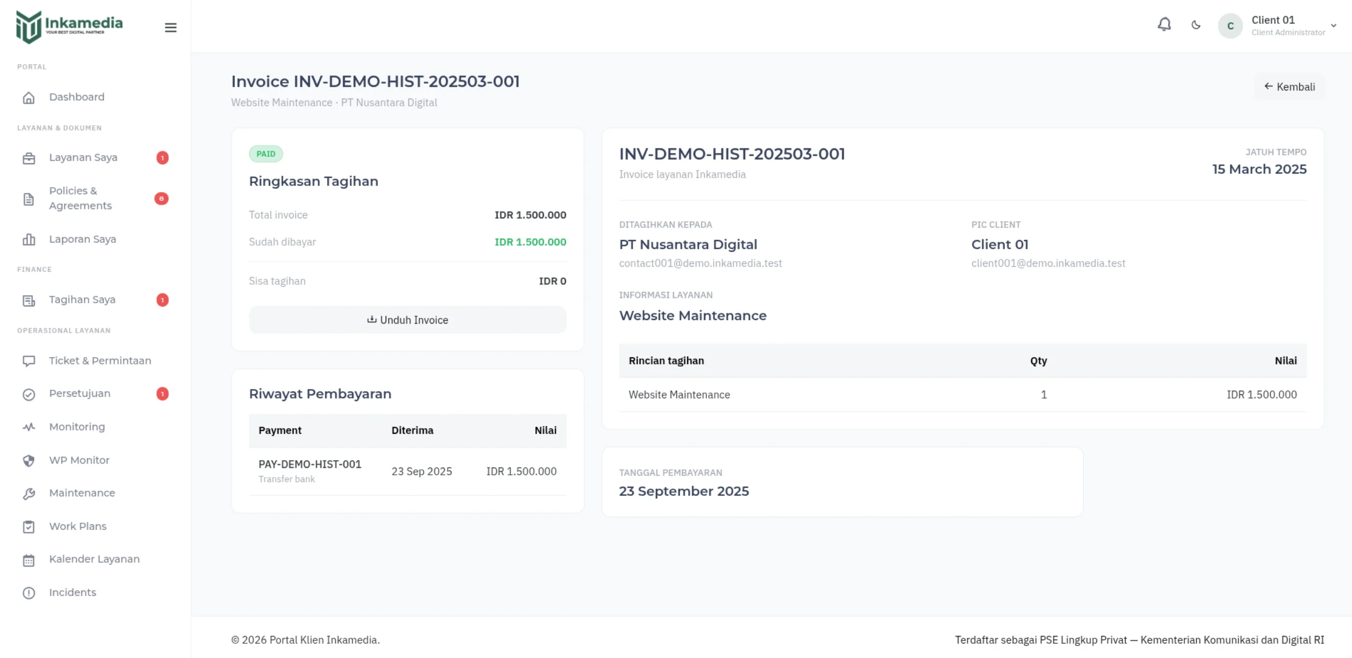Click the Maintenance wrench icon
The height and width of the screenshot is (658, 1352).
coord(28,494)
